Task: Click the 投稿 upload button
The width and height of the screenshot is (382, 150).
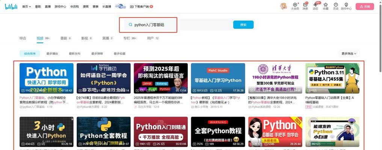Action: [365, 7]
